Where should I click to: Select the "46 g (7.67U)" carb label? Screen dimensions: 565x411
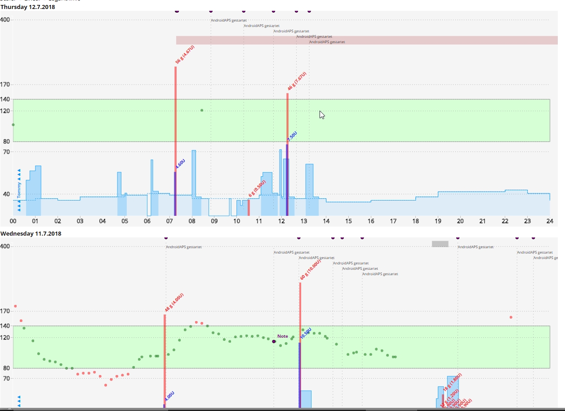coord(297,81)
